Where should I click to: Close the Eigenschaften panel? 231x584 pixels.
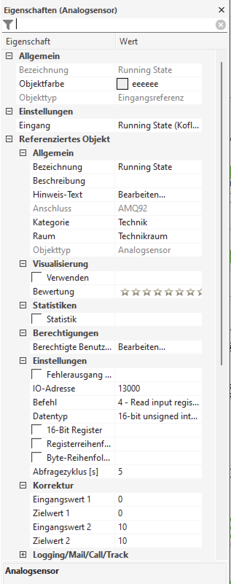221,10
